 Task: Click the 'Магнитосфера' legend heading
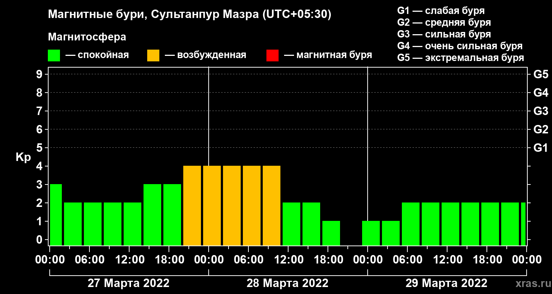click(87, 37)
